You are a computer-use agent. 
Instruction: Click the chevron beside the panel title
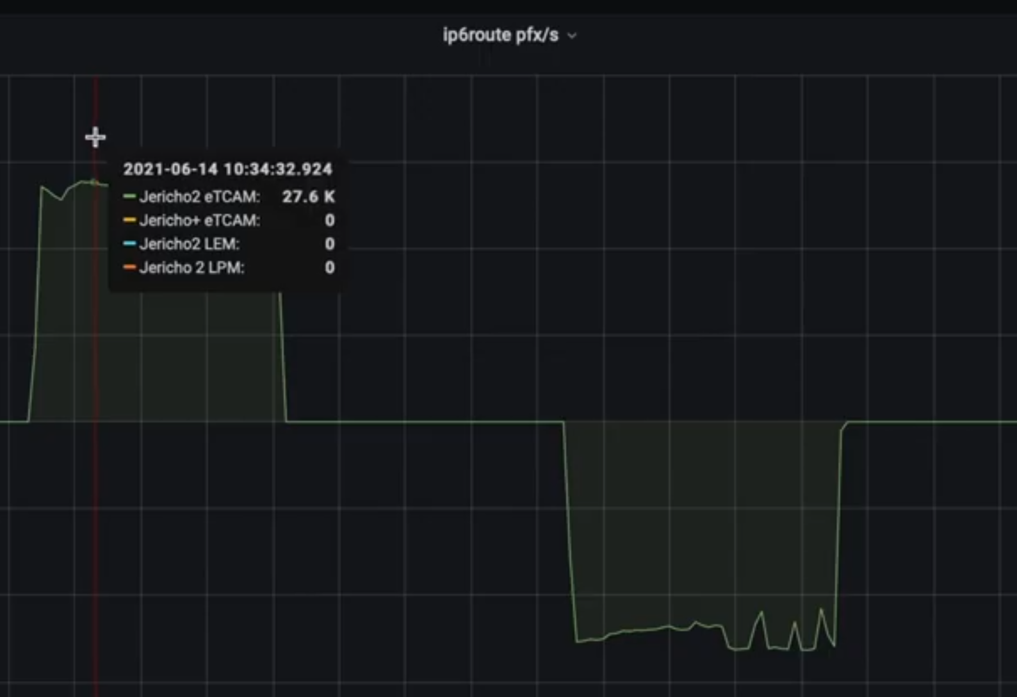coord(573,36)
